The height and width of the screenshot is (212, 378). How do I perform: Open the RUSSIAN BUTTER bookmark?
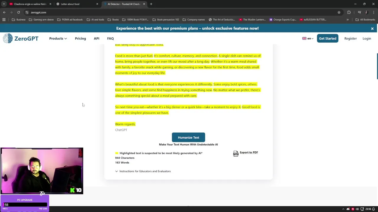pyautogui.click(x=313, y=20)
